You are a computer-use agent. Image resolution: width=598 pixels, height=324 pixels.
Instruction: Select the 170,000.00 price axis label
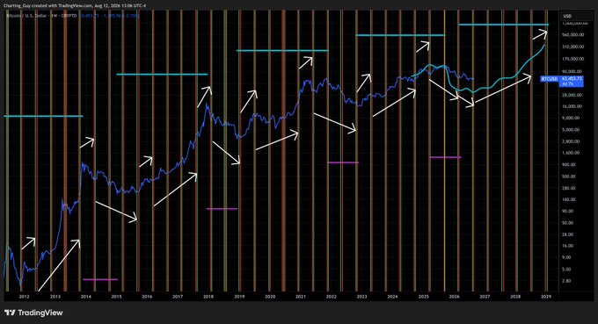click(573, 59)
